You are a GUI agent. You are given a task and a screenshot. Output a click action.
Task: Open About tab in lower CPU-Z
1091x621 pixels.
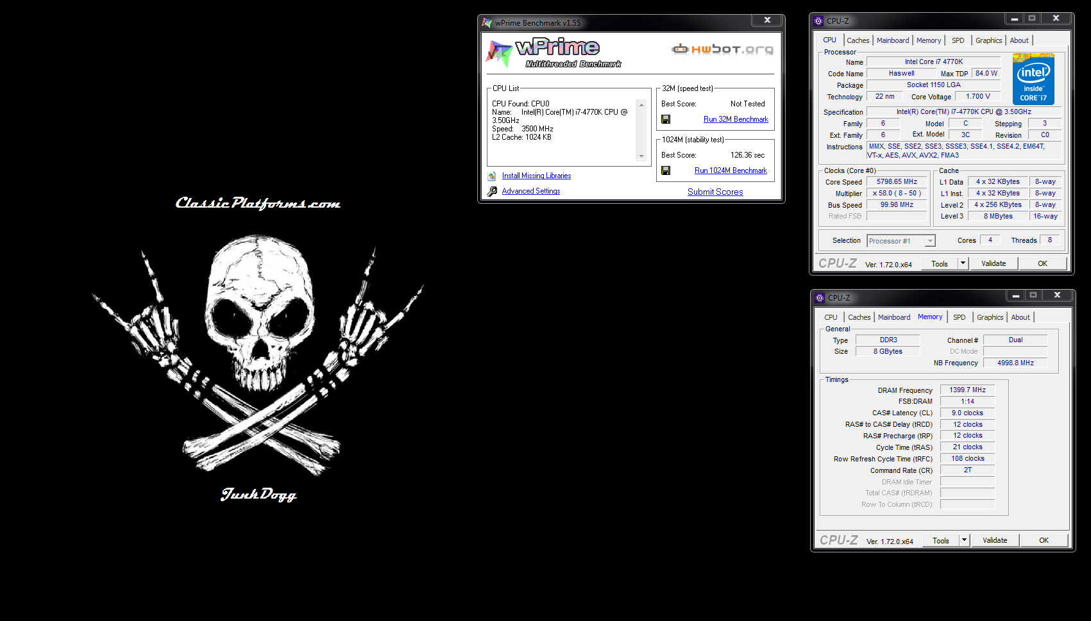(x=1020, y=317)
